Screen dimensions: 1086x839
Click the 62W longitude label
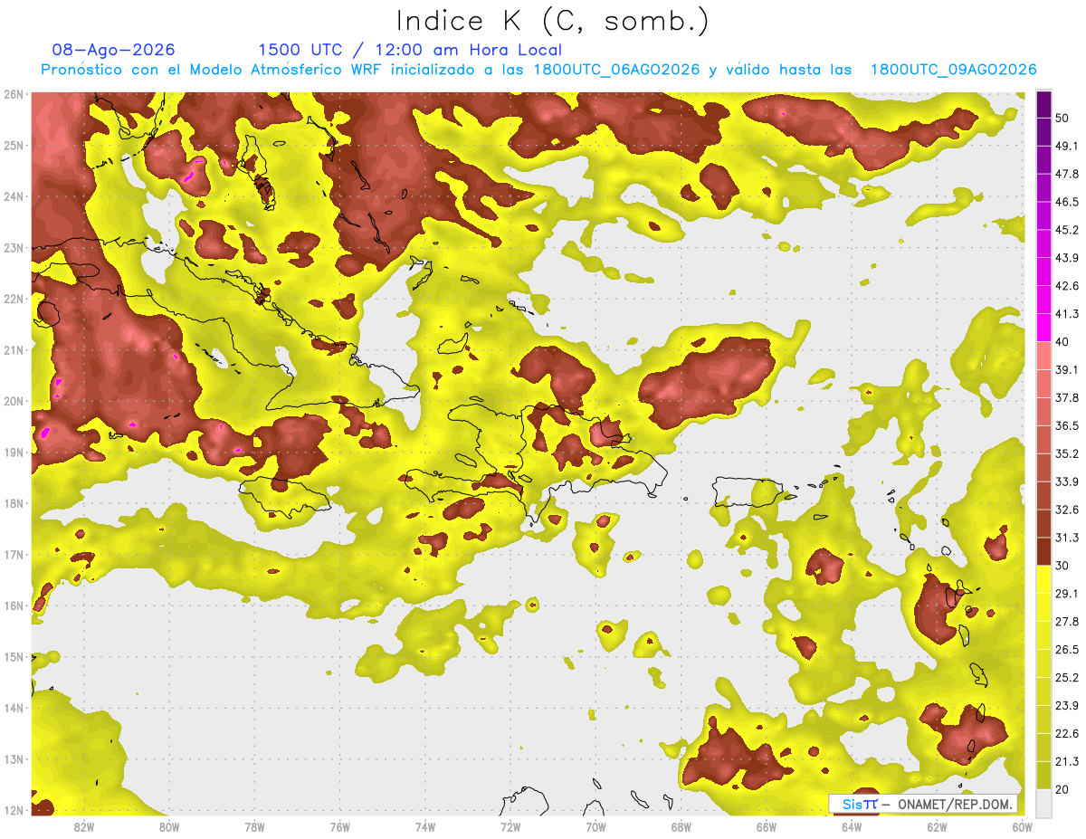point(937,826)
